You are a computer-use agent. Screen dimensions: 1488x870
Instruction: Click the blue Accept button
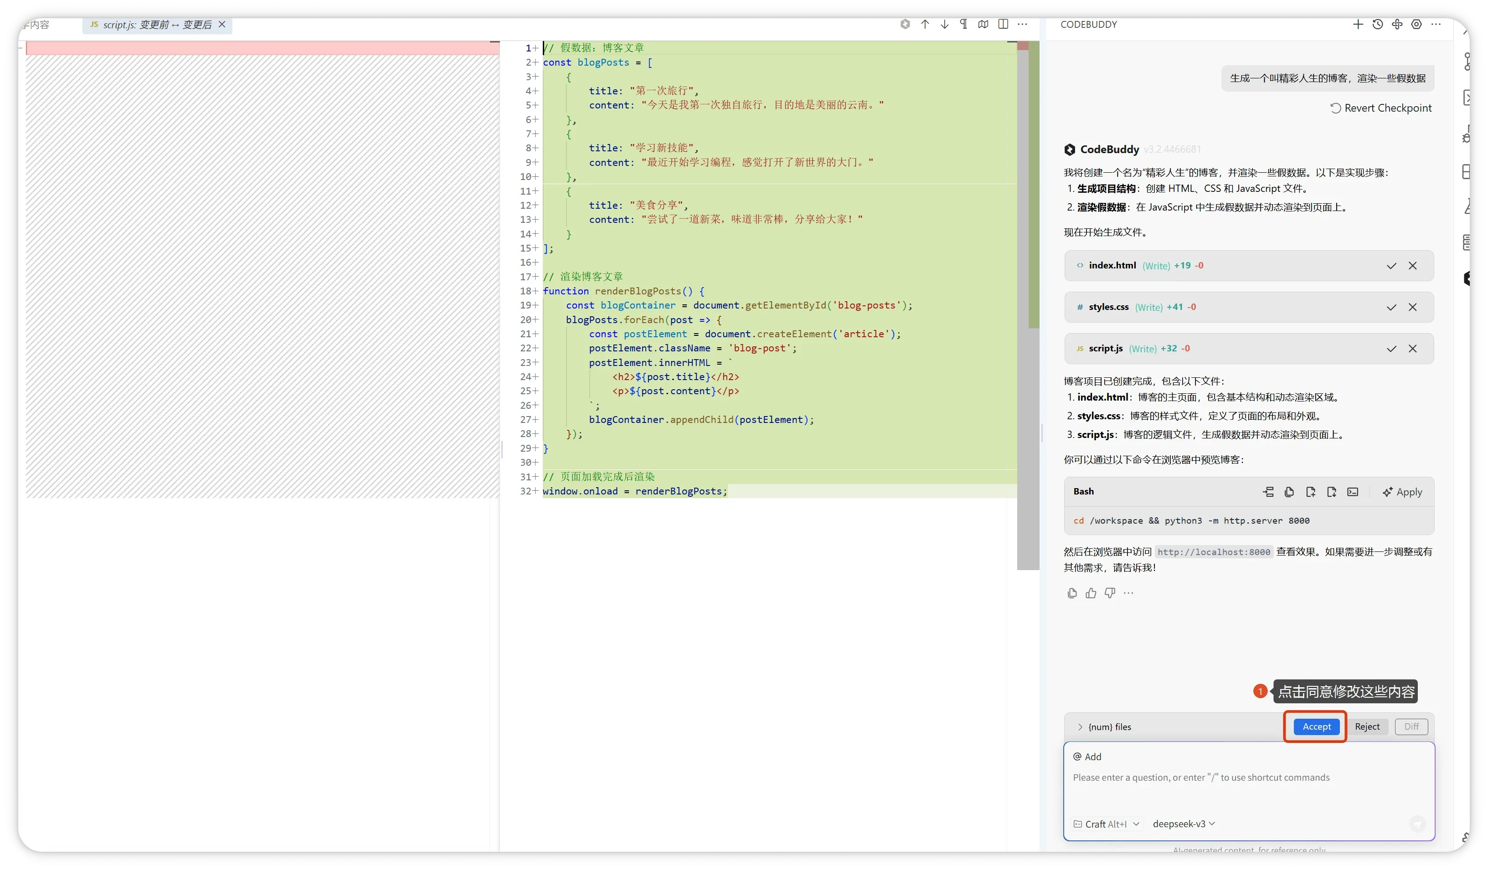click(x=1316, y=726)
